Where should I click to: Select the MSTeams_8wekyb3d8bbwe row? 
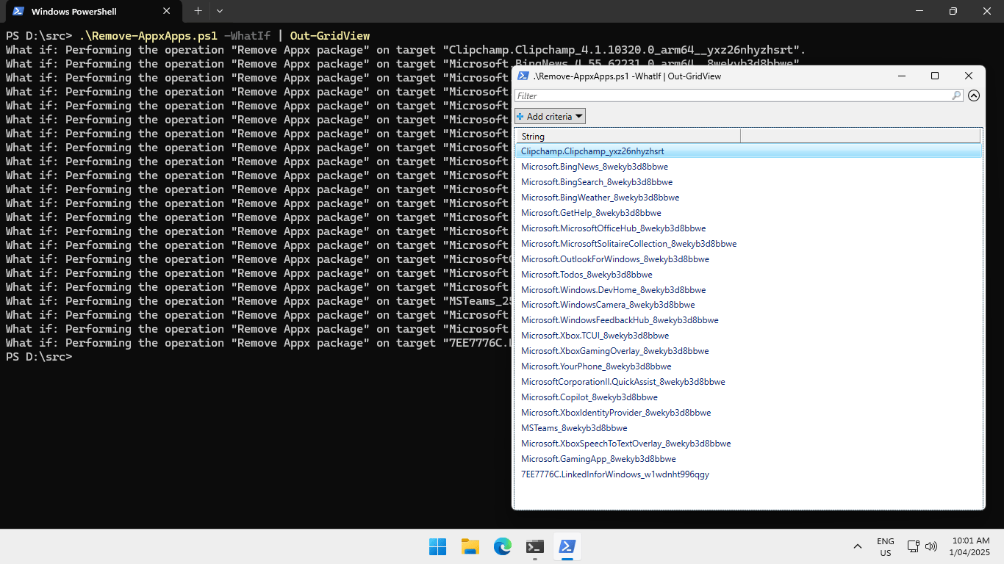pos(748,428)
